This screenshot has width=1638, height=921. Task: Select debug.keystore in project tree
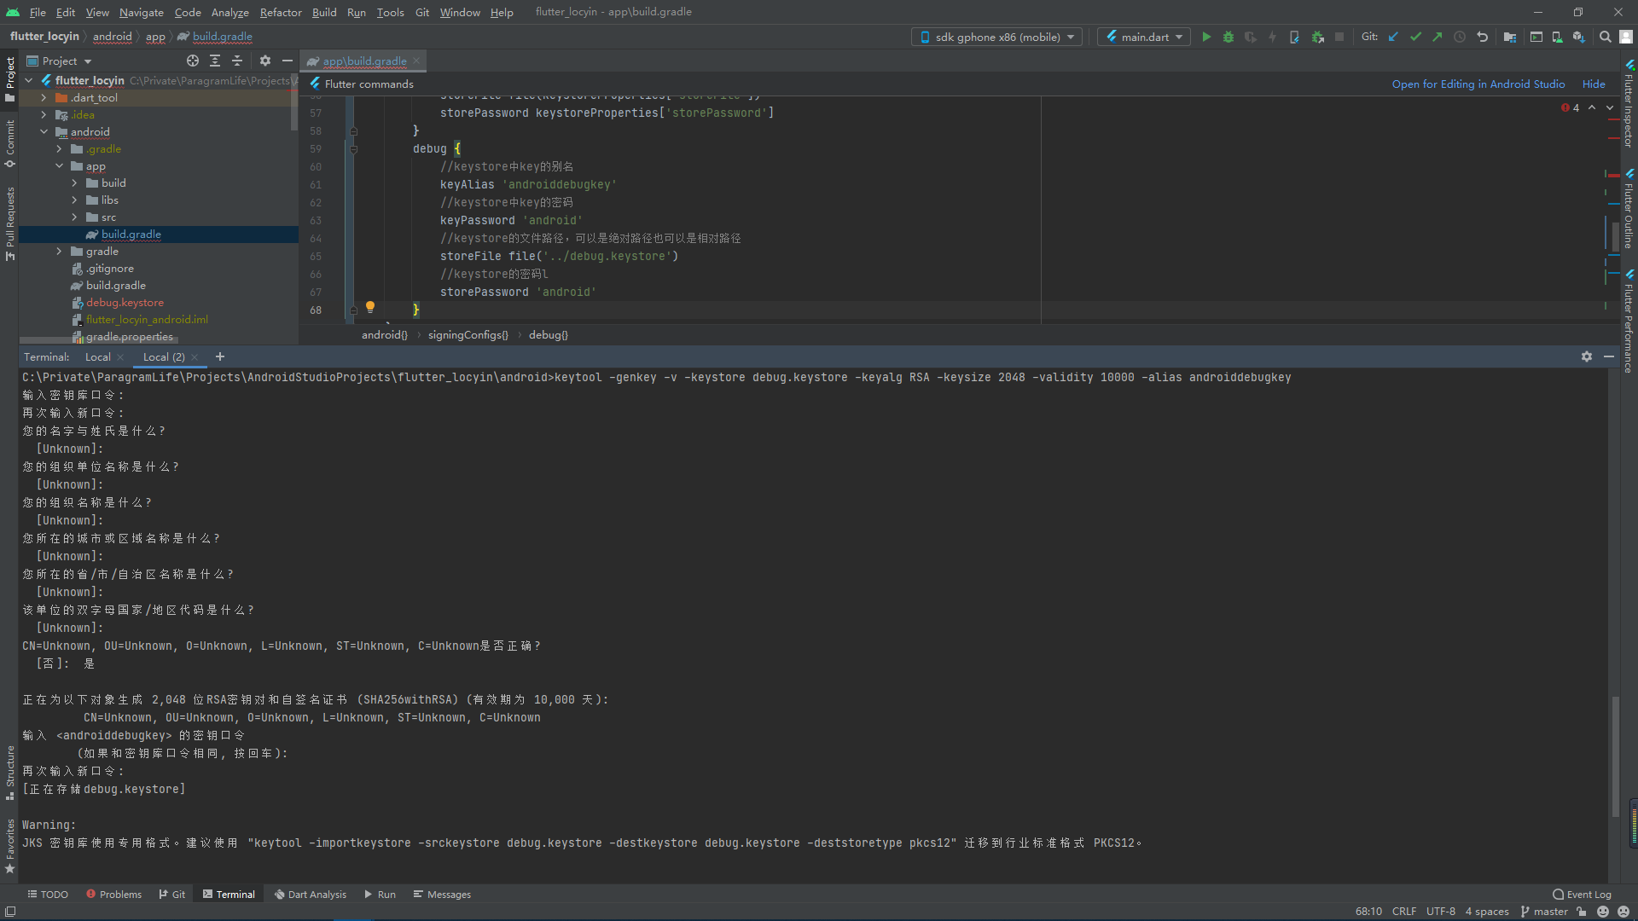click(125, 303)
